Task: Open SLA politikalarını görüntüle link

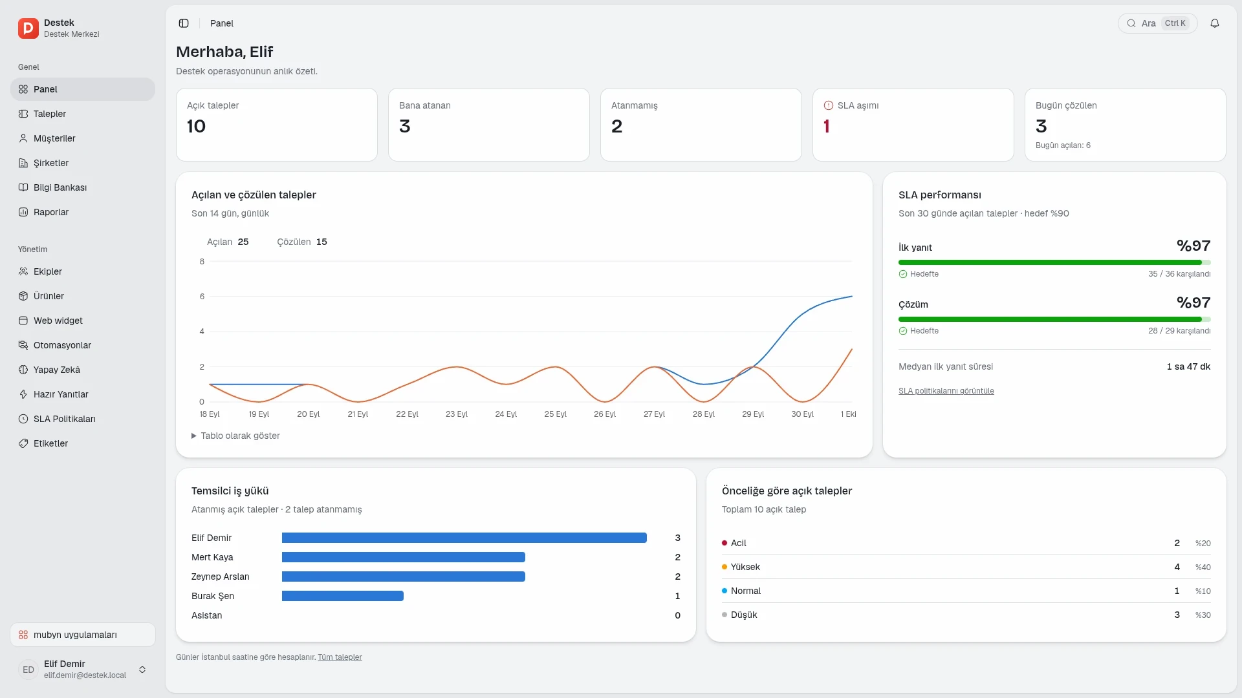Action: pos(946,391)
